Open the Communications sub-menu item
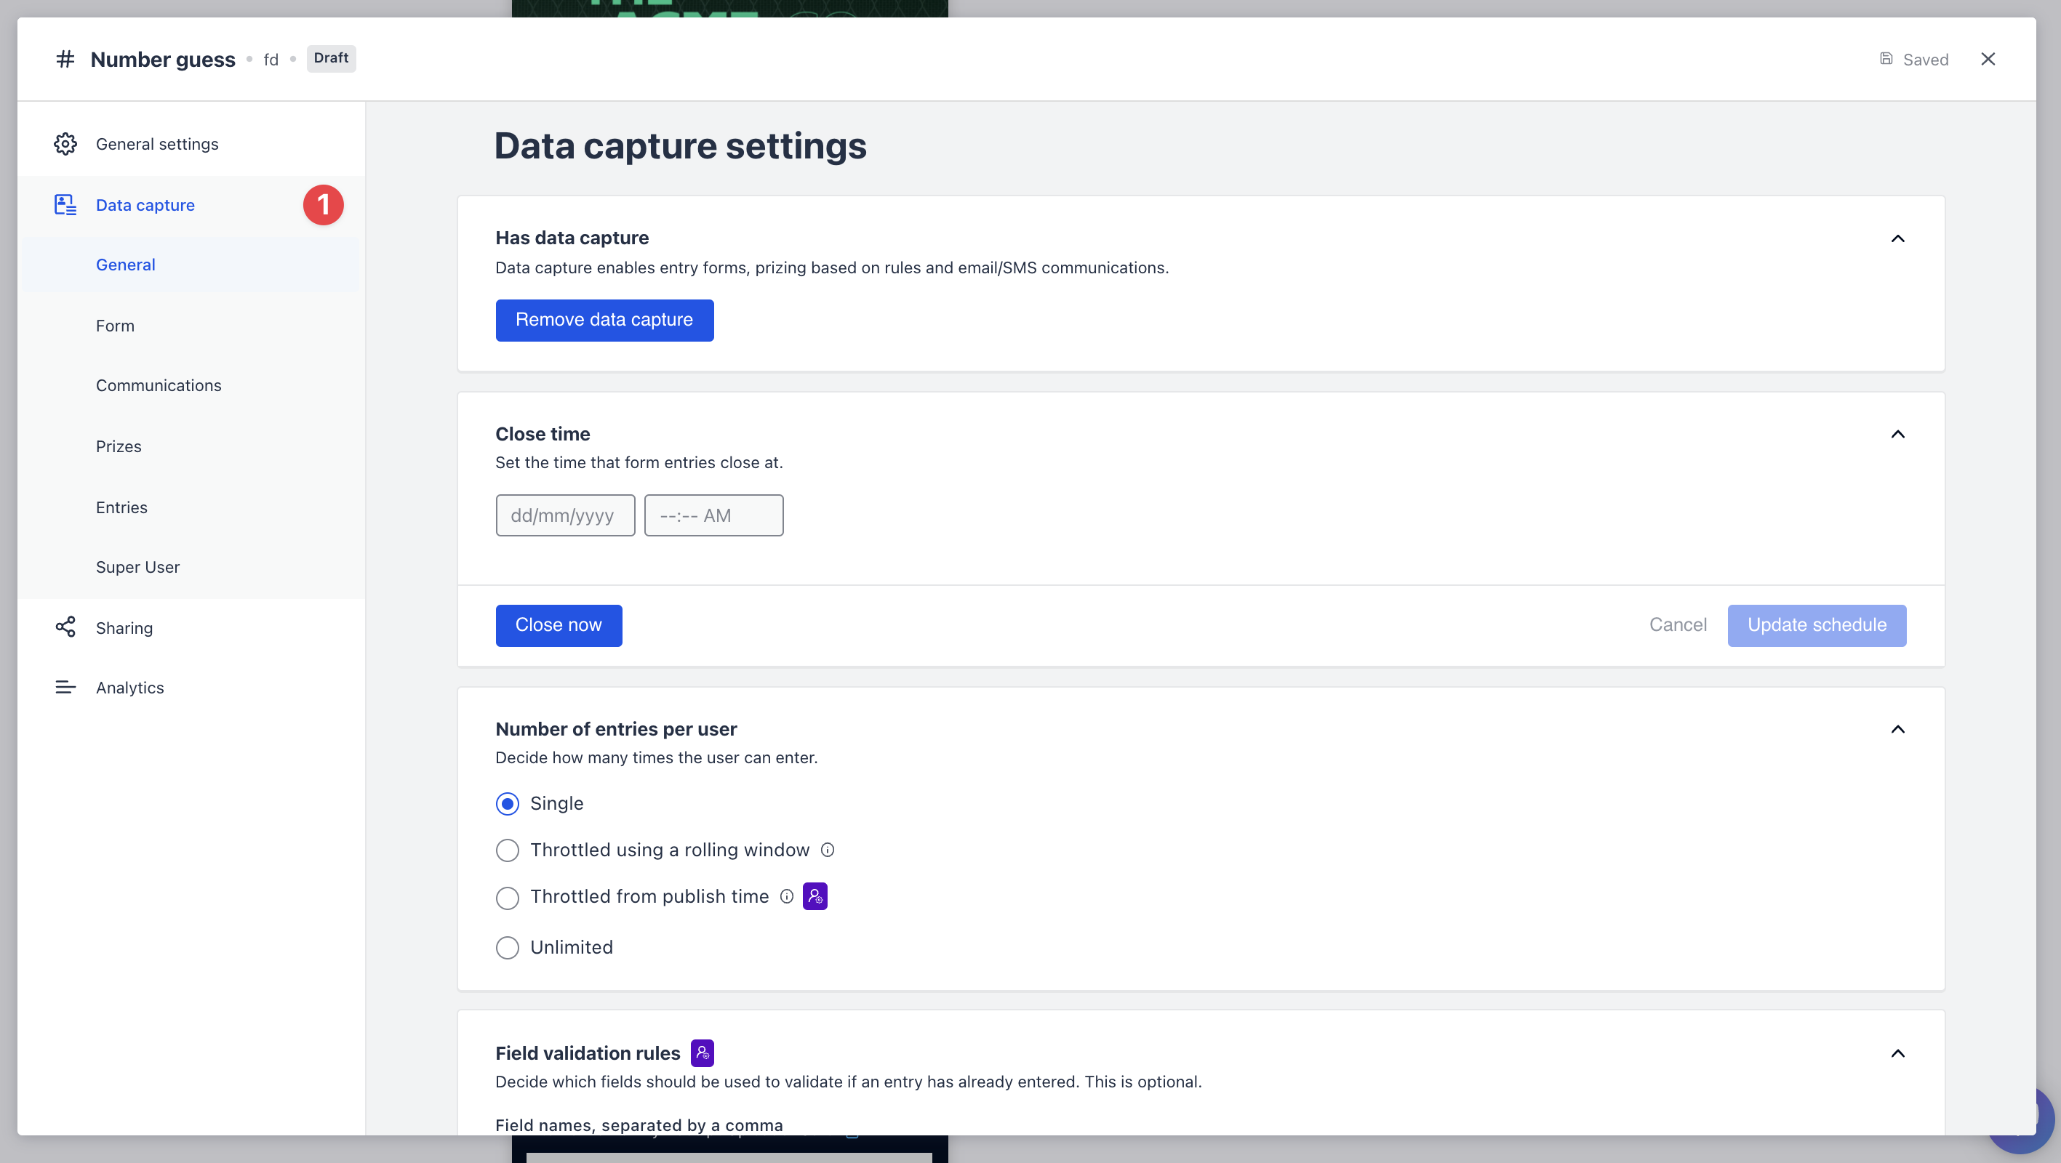Viewport: 2061px width, 1163px height. click(x=159, y=385)
